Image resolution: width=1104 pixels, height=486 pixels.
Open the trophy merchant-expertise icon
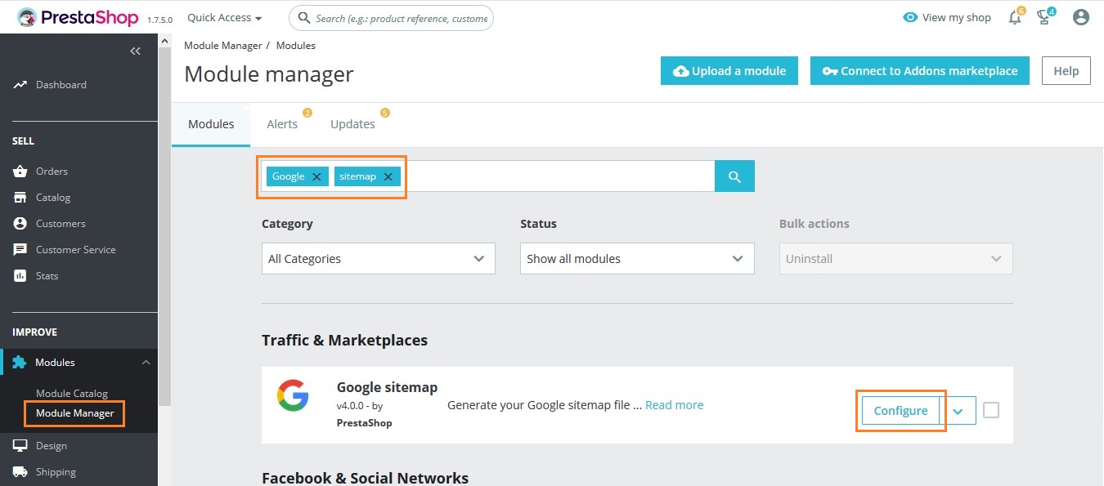click(x=1044, y=17)
